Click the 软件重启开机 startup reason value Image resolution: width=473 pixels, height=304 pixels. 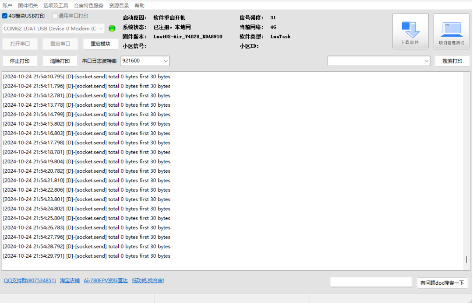(169, 18)
